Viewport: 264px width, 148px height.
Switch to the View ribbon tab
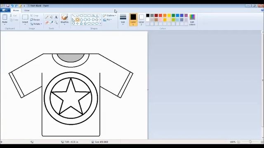[x=27, y=10]
